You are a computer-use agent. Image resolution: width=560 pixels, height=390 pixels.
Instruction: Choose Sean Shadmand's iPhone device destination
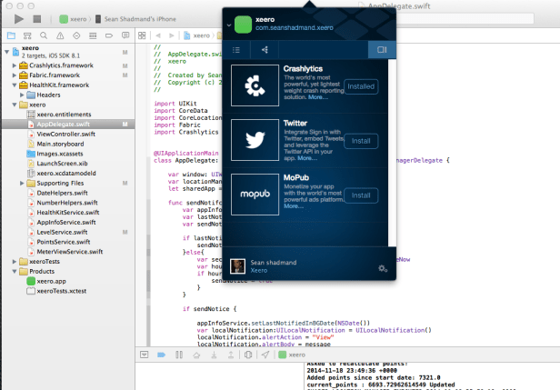pos(136,19)
